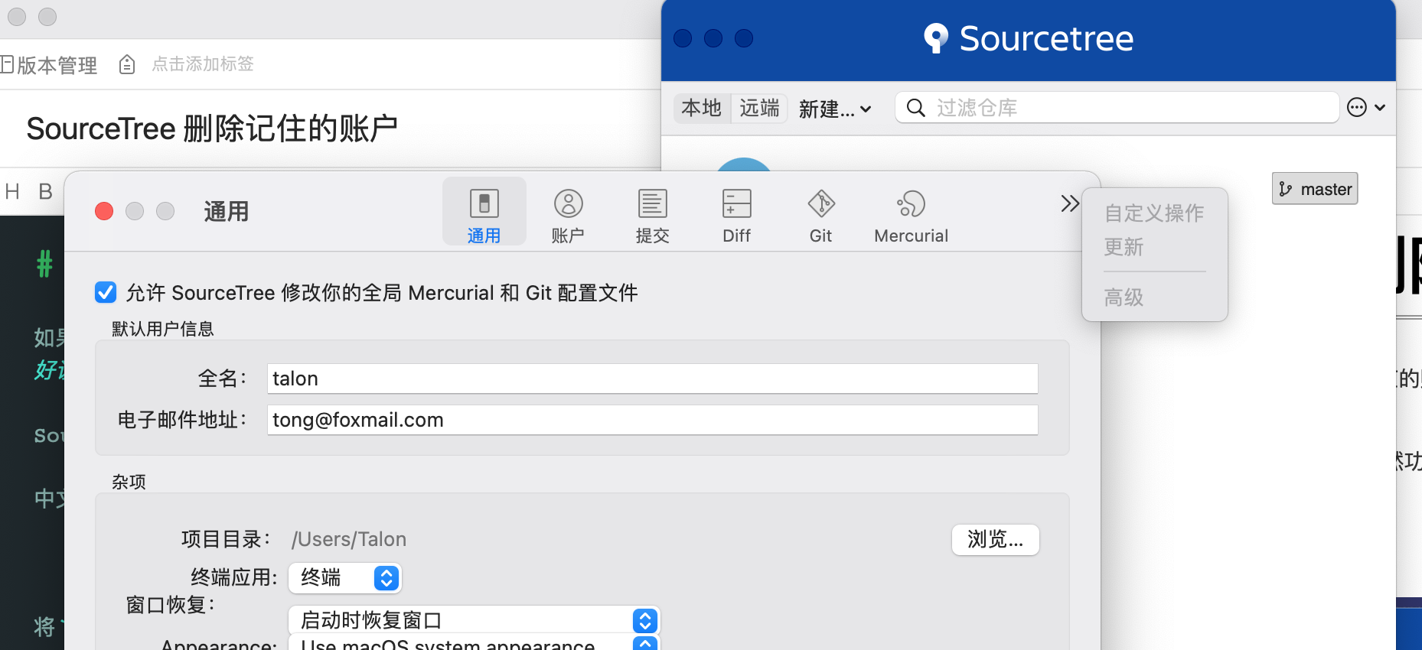Open the 通用 general preferences tab
The height and width of the screenshot is (650, 1422).
click(484, 212)
